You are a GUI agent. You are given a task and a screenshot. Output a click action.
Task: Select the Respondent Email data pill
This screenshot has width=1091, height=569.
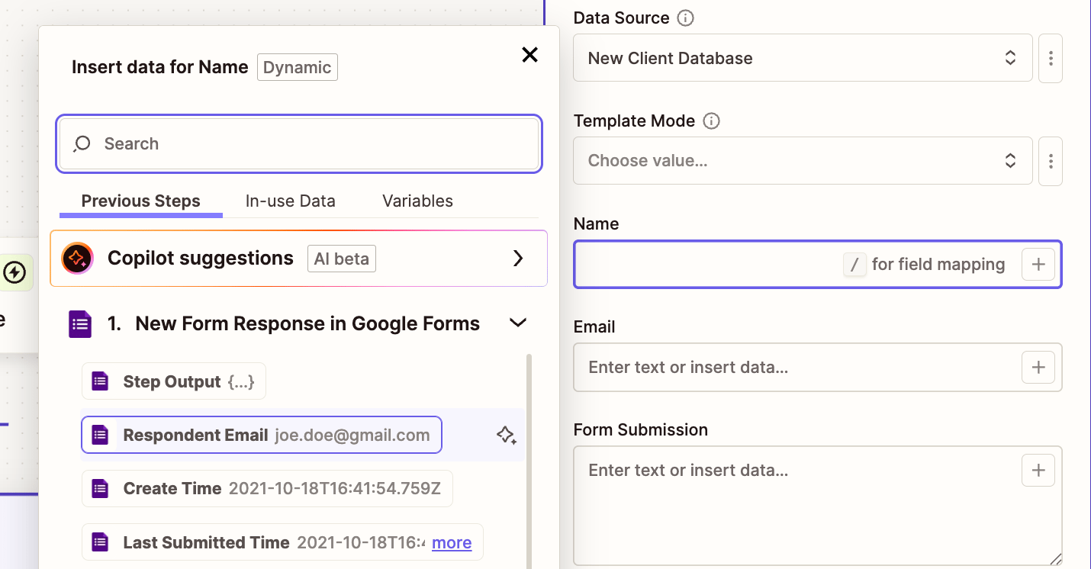(x=261, y=436)
